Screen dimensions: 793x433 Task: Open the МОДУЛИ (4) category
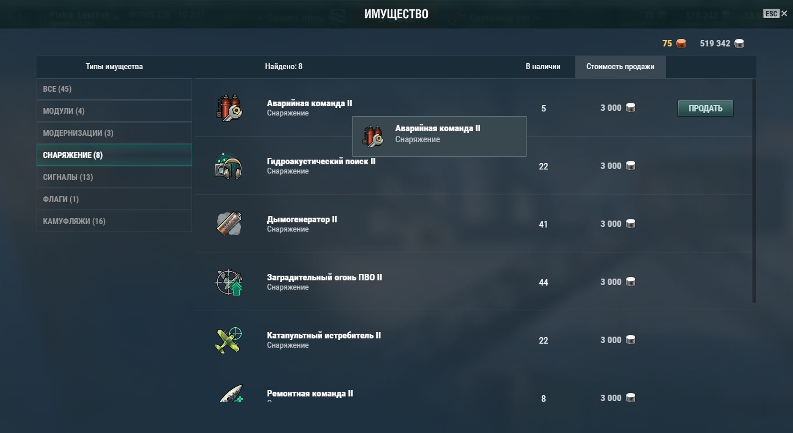point(114,111)
